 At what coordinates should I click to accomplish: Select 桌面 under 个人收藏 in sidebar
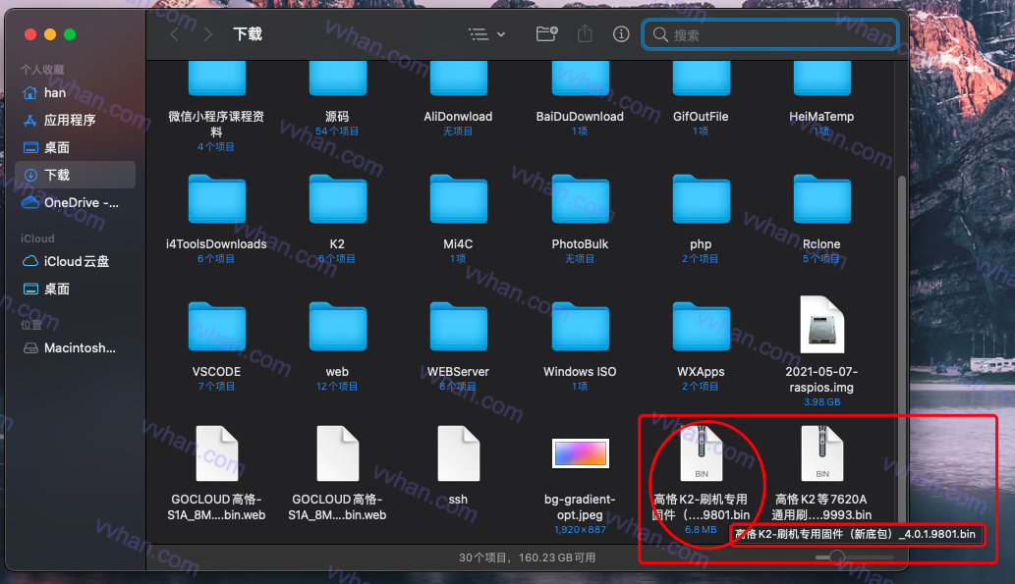point(75,147)
